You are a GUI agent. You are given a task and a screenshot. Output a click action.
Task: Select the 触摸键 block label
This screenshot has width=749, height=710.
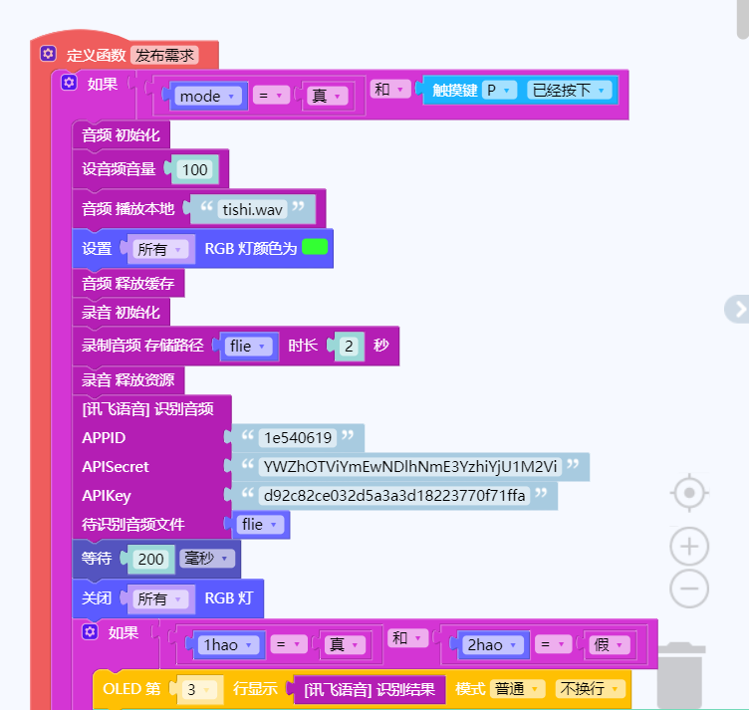tap(455, 90)
